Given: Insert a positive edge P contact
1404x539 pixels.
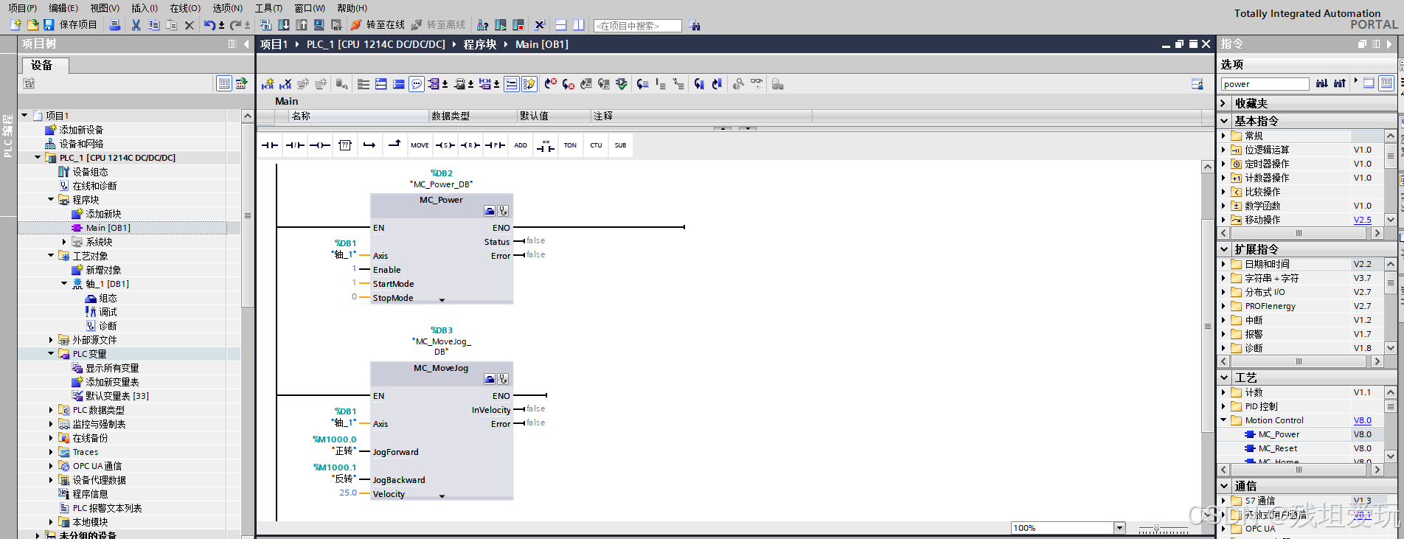Looking at the screenshot, I should click(495, 145).
